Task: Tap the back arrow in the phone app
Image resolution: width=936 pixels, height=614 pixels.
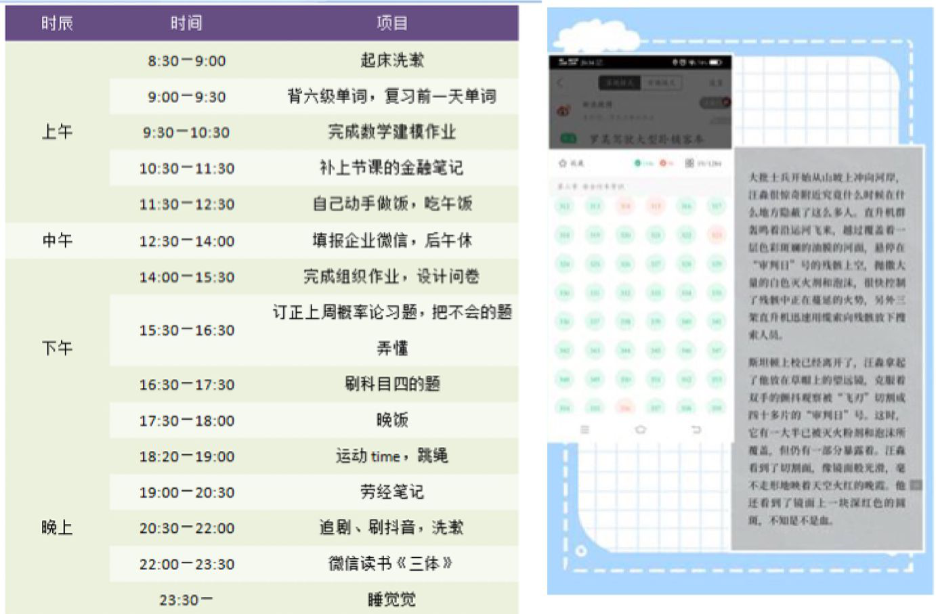Action: point(560,83)
